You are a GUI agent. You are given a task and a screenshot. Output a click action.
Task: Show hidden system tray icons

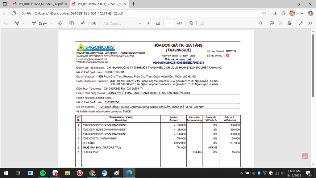click(x=241, y=173)
